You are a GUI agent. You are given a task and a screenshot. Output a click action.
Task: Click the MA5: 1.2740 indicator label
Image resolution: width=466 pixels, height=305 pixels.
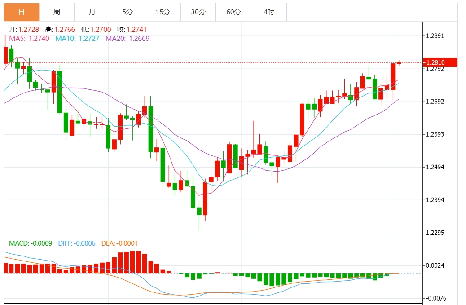tap(29, 38)
